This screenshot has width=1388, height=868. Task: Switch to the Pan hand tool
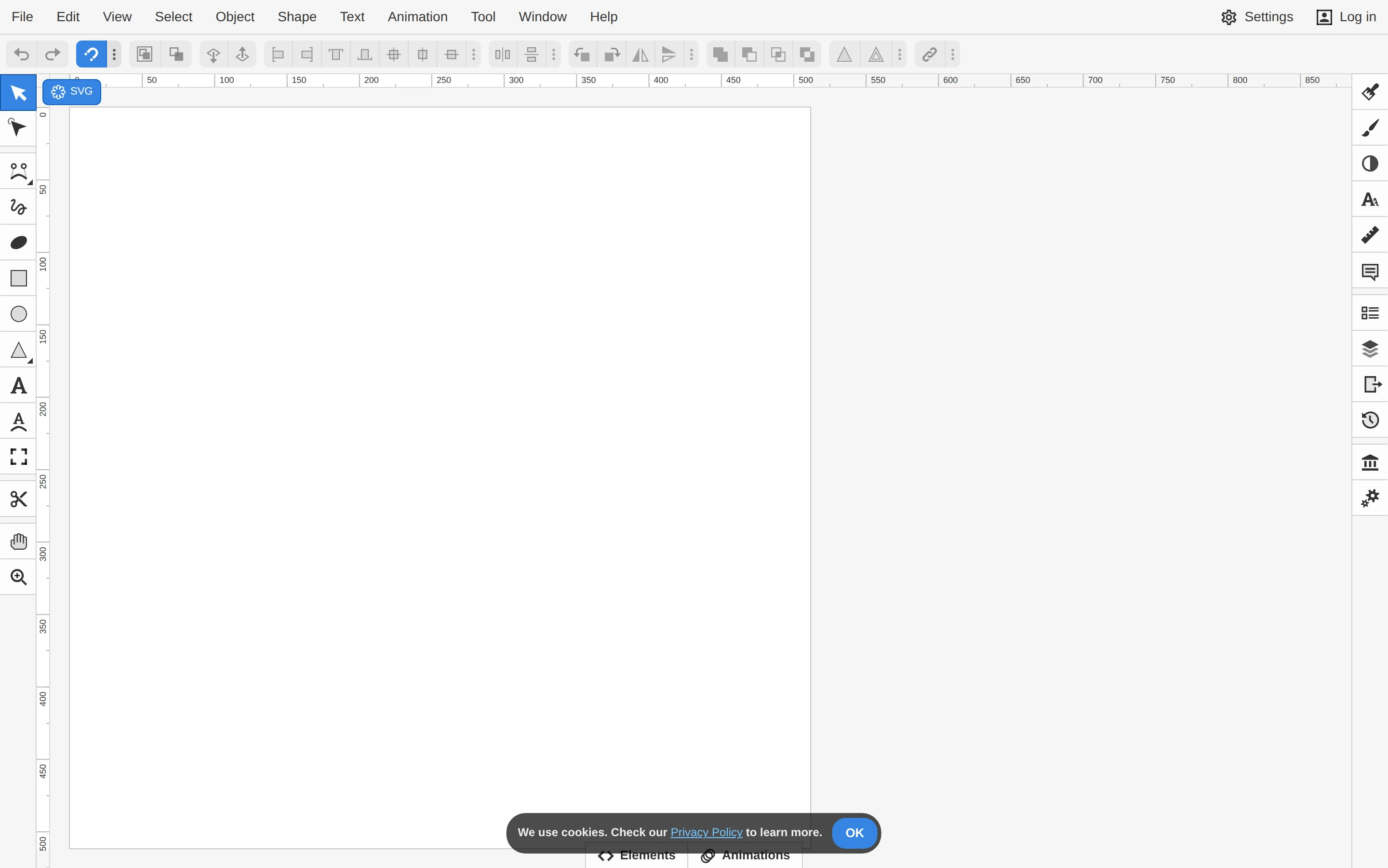[x=18, y=542]
